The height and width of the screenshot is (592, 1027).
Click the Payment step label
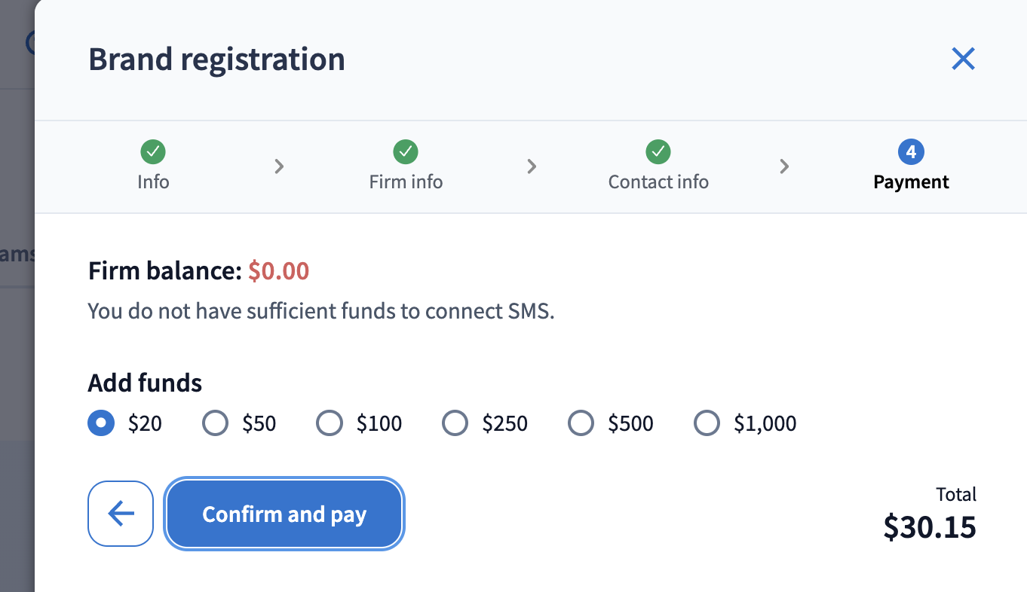tap(911, 182)
